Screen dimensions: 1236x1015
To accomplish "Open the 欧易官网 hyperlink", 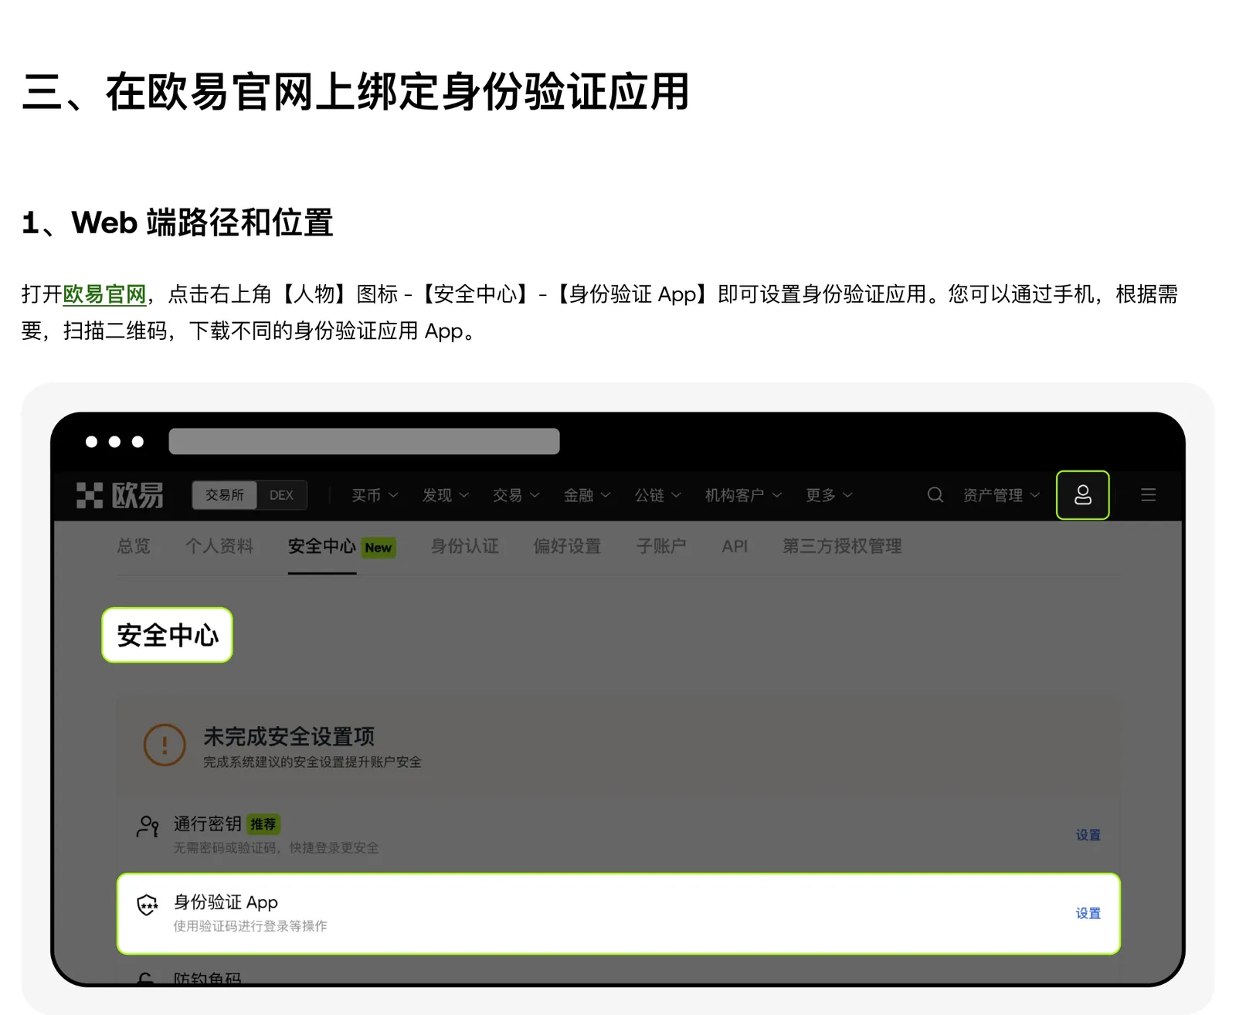I will coord(104,294).
